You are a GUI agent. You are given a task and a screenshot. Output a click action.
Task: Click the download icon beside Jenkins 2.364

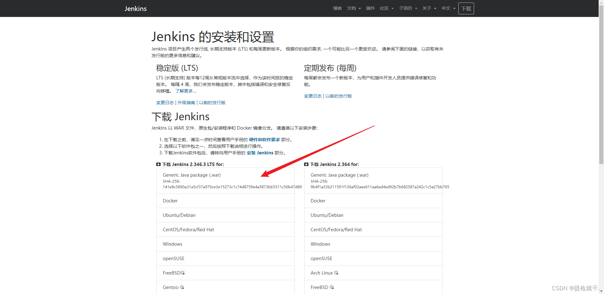pos(306,164)
